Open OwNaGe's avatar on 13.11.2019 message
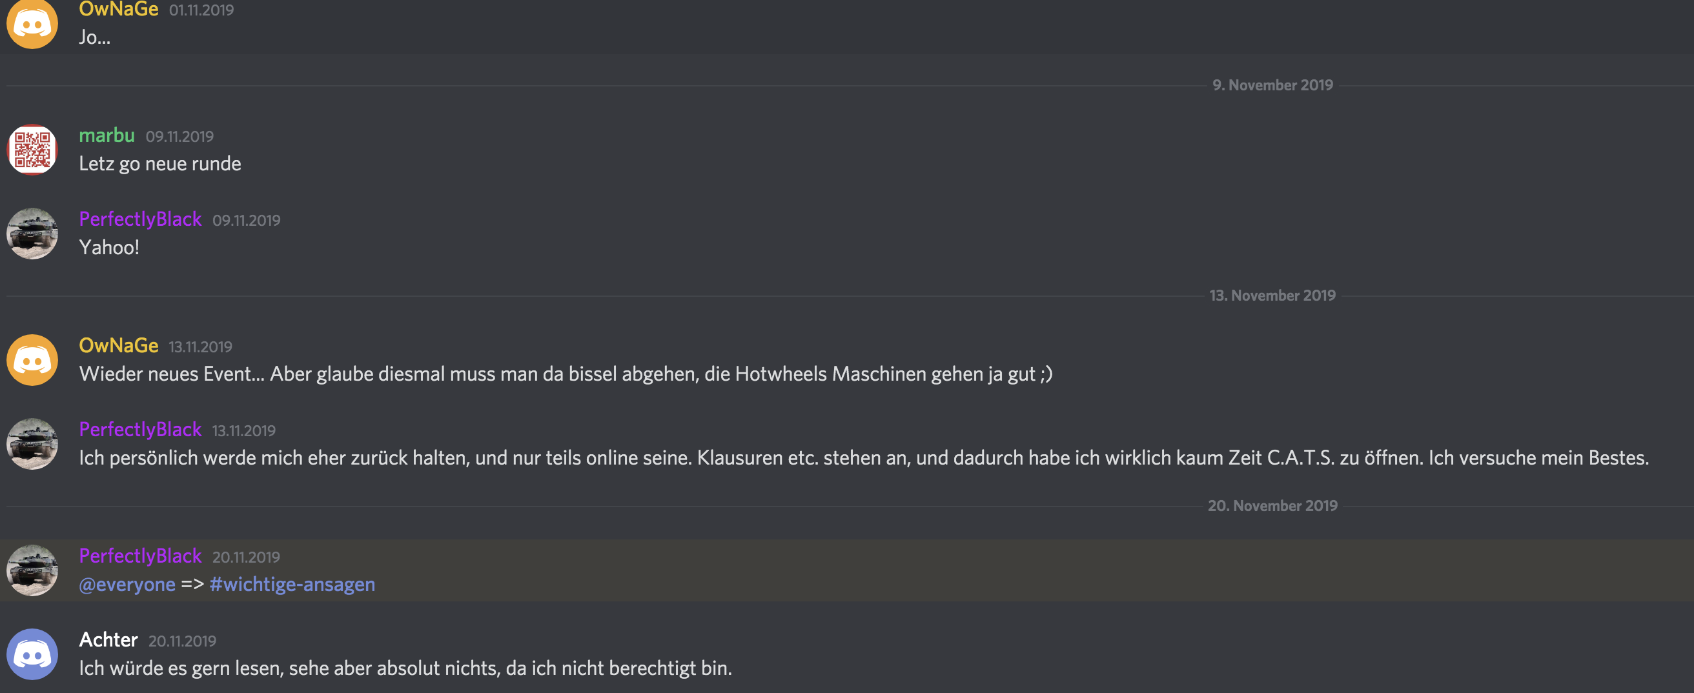Viewport: 1694px width, 693px height. tap(32, 359)
